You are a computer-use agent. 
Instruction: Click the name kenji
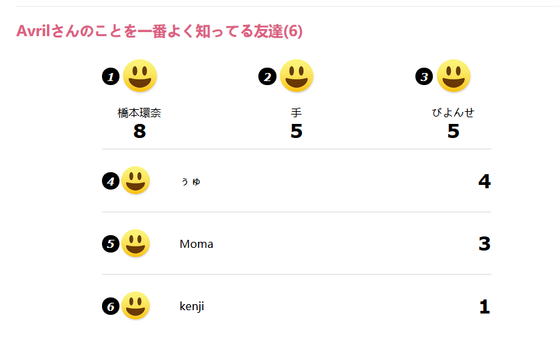(x=192, y=307)
